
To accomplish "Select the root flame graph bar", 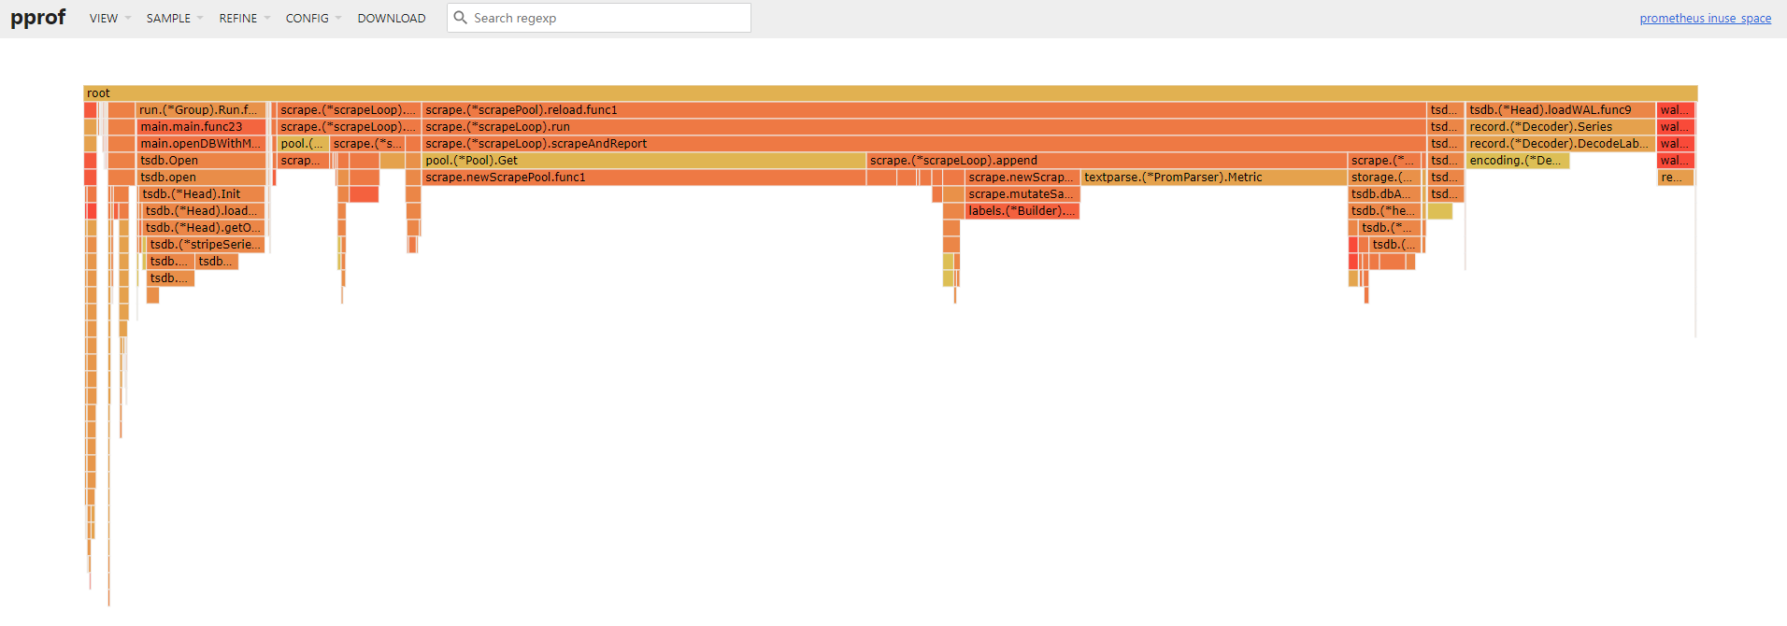I will (x=888, y=93).
